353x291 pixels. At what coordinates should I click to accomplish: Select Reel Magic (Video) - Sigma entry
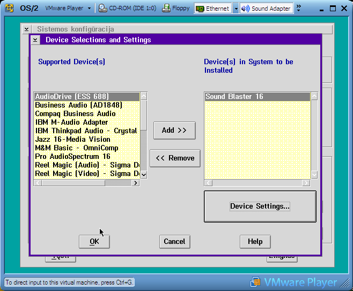click(87, 173)
